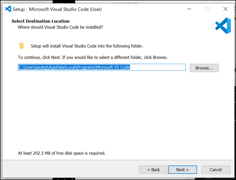Click the "Select Destination Location" heading
Screen dimensions: 236x180
coord(40,21)
